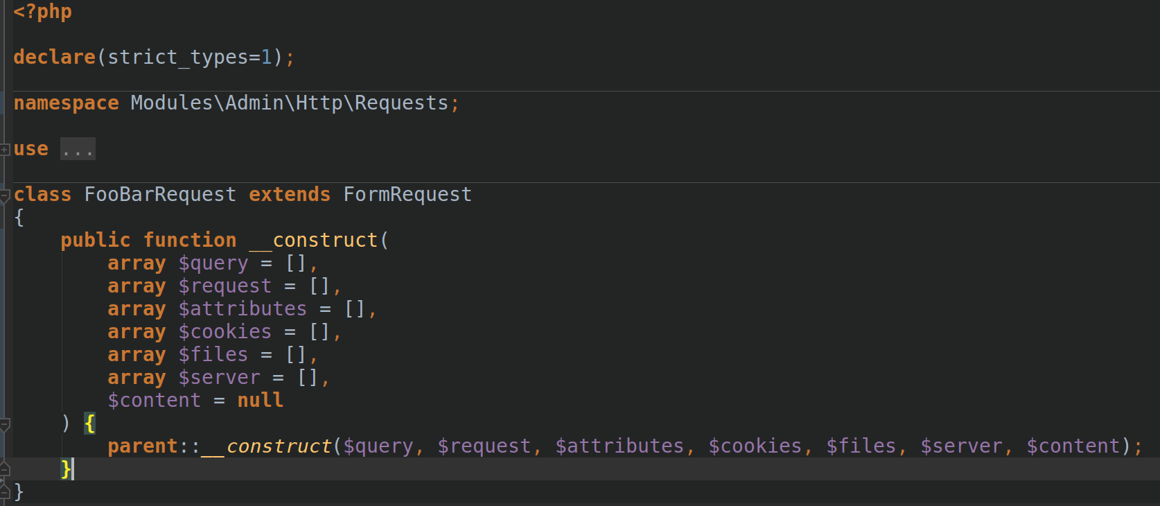1160x506 pixels.
Task: Click the folded '...' placeholder after use
Action: coord(78,149)
